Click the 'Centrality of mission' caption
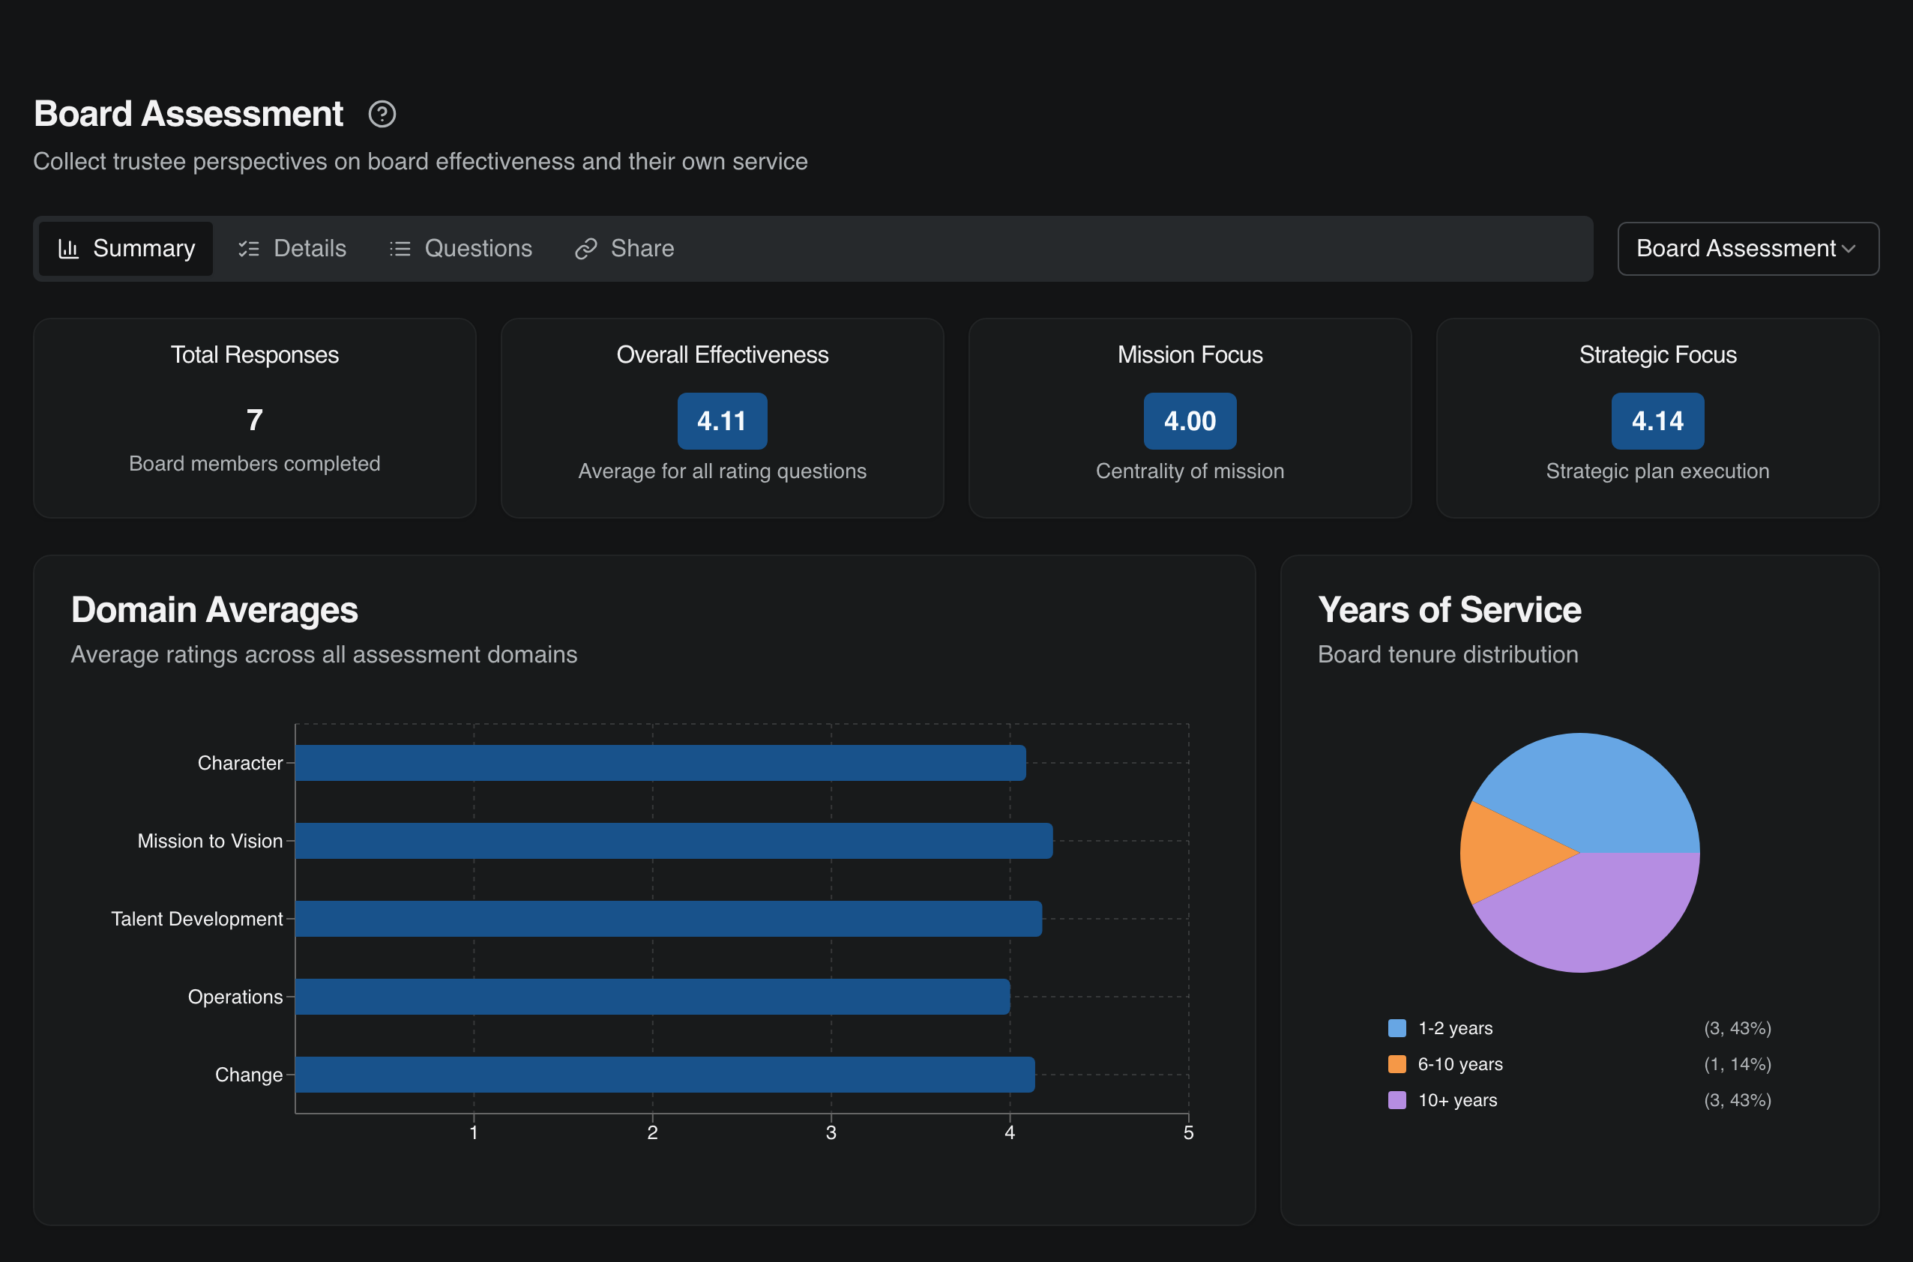The image size is (1913, 1262). [1190, 471]
